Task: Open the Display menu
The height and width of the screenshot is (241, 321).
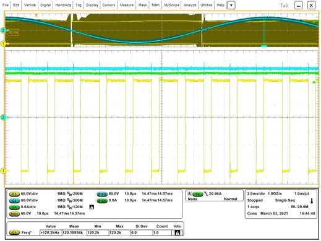Action: [x=92, y=5]
